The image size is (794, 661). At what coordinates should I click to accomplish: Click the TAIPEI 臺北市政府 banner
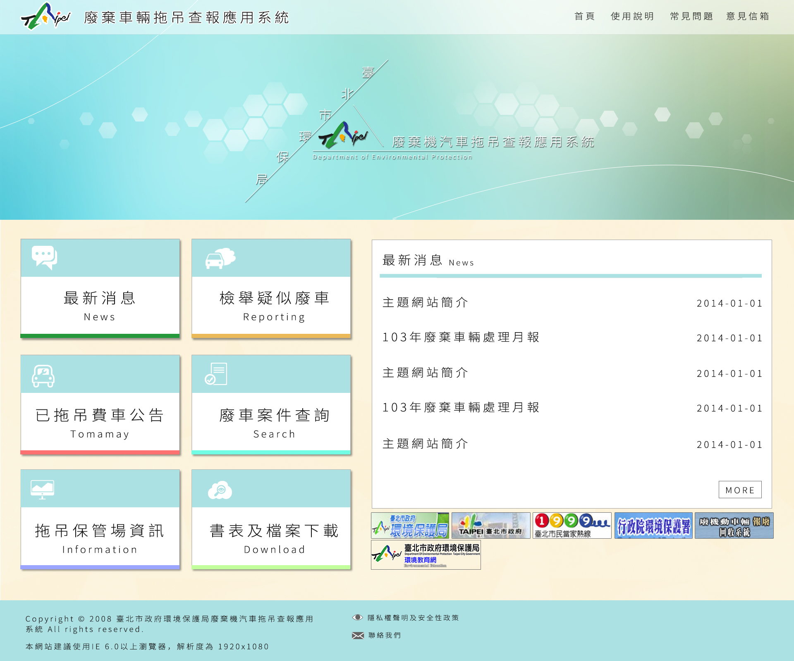491,525
